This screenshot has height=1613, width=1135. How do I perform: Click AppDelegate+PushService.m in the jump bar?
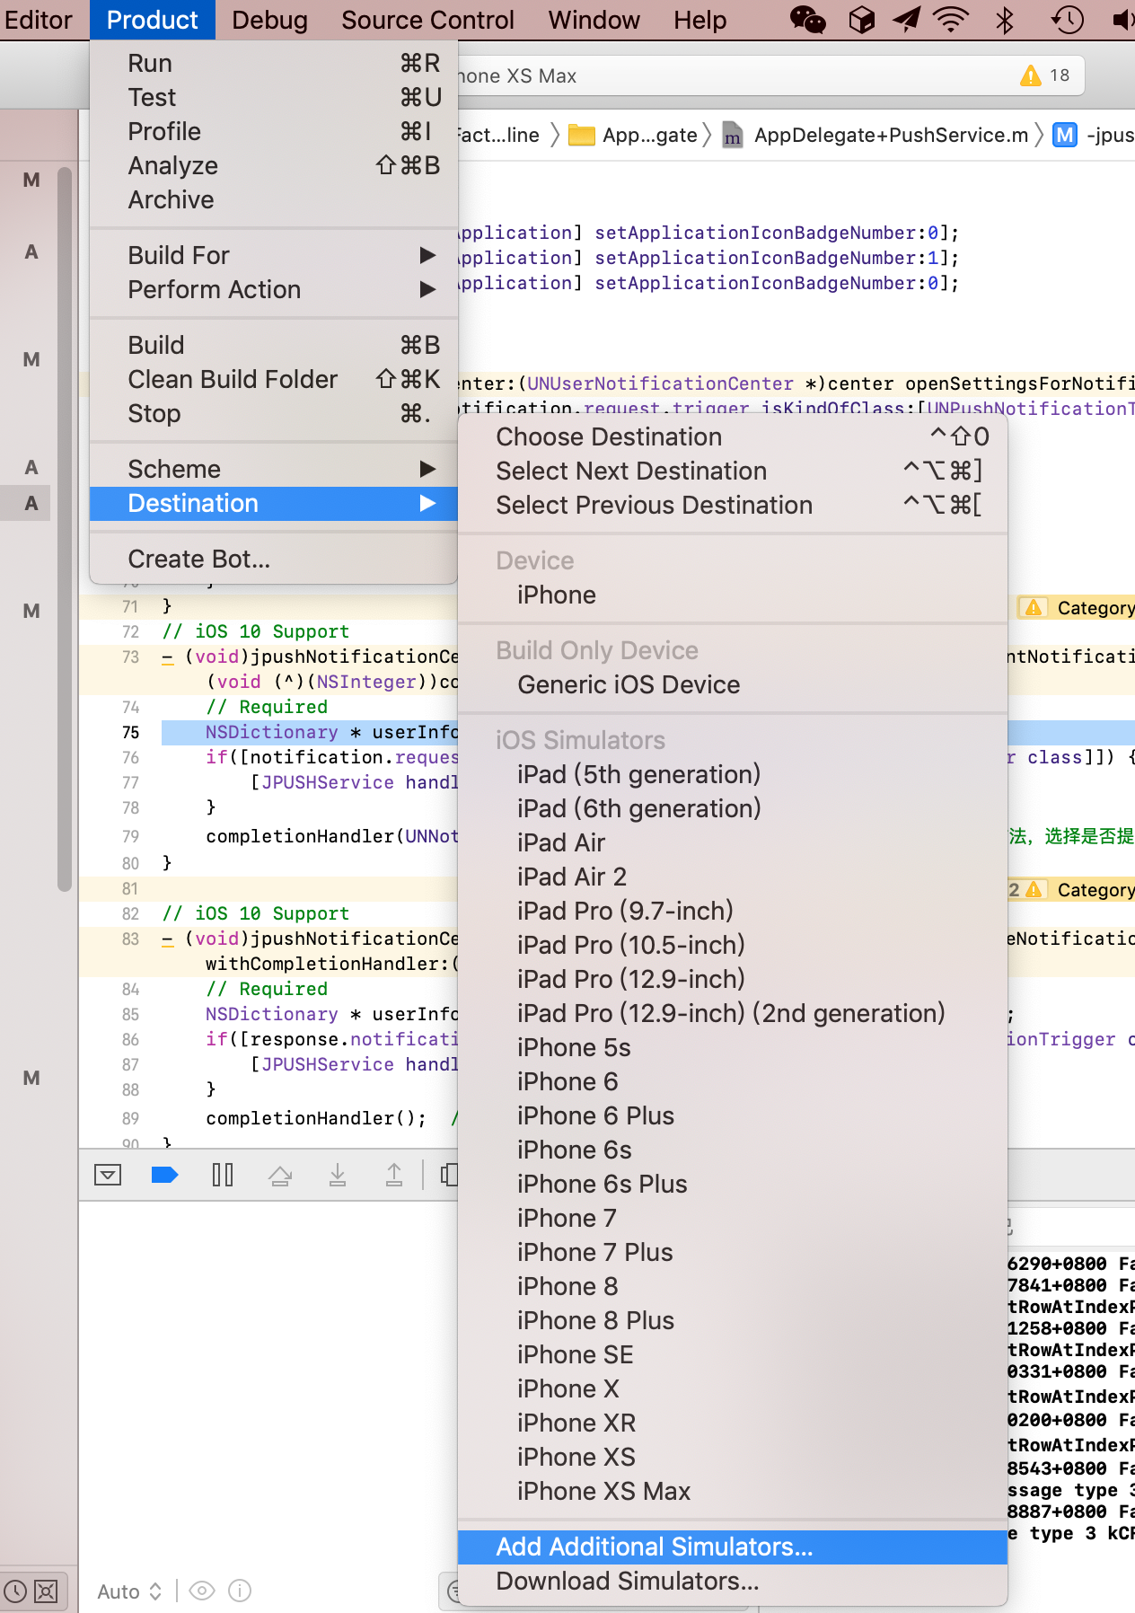(x=891, y=136)
